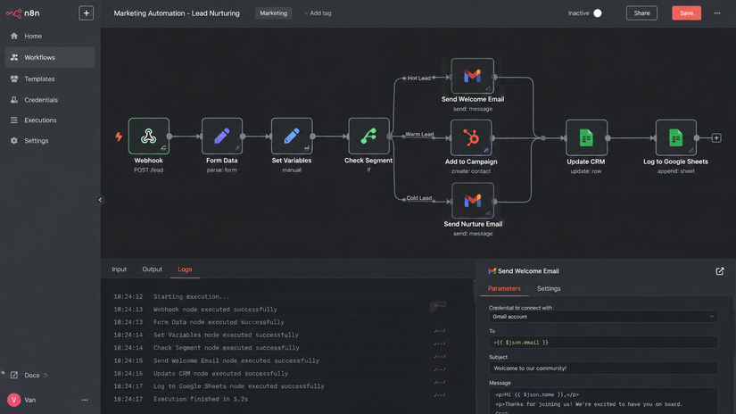Viewport: 736px width, 414px height.
Task: Collapse the left sidebar with chevron
Action: (100, 200)
